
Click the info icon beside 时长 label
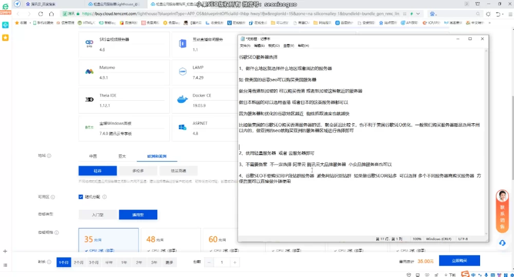[x=49, y=262]
